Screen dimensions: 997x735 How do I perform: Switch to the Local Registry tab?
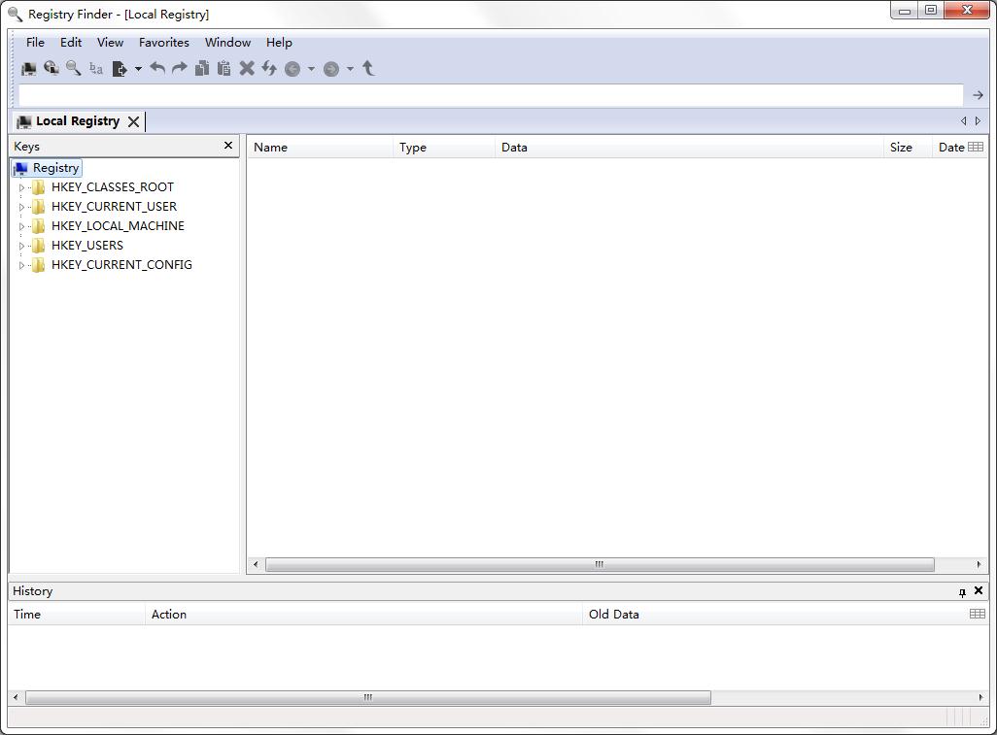[x=76, y=120]
